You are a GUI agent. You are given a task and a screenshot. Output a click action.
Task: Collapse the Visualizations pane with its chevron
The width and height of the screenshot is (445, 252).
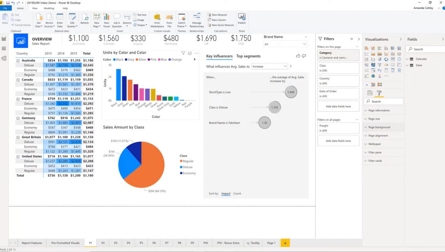tap(400, 39)
